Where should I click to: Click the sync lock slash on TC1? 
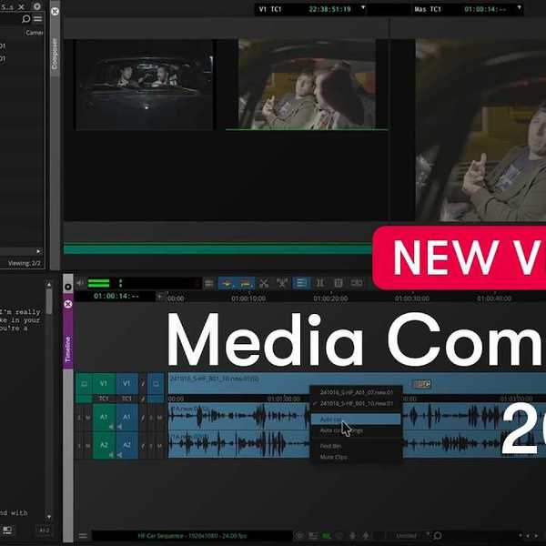[x=143, y=399]
